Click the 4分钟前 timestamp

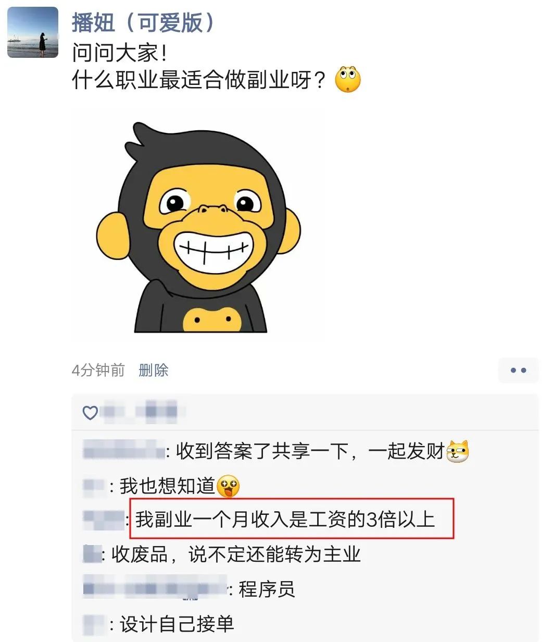click(x=98, y=371)
